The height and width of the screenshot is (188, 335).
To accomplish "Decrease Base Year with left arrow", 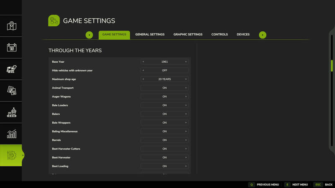I will pyautogui.click(x=143, y=61).
